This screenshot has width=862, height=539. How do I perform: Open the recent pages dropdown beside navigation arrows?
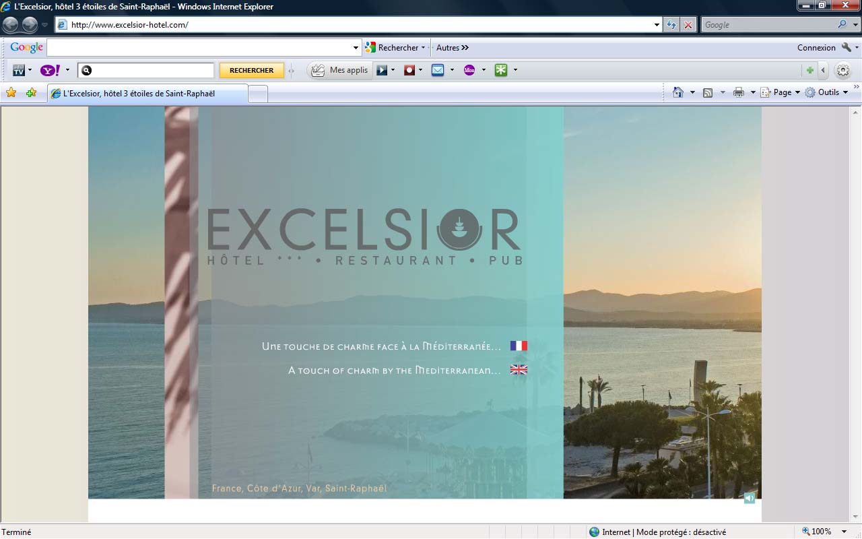tap(44, 25)
